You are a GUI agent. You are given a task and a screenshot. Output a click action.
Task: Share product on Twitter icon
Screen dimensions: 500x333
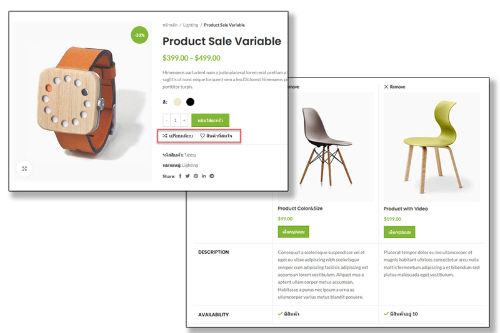(x=187, y=176)
